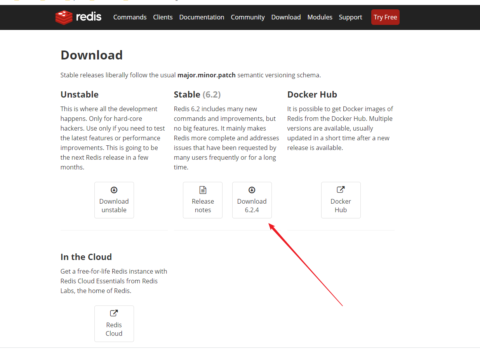
Task: Click the 'This is where all the development' paragraph
Action: click(x=113, y=138)
